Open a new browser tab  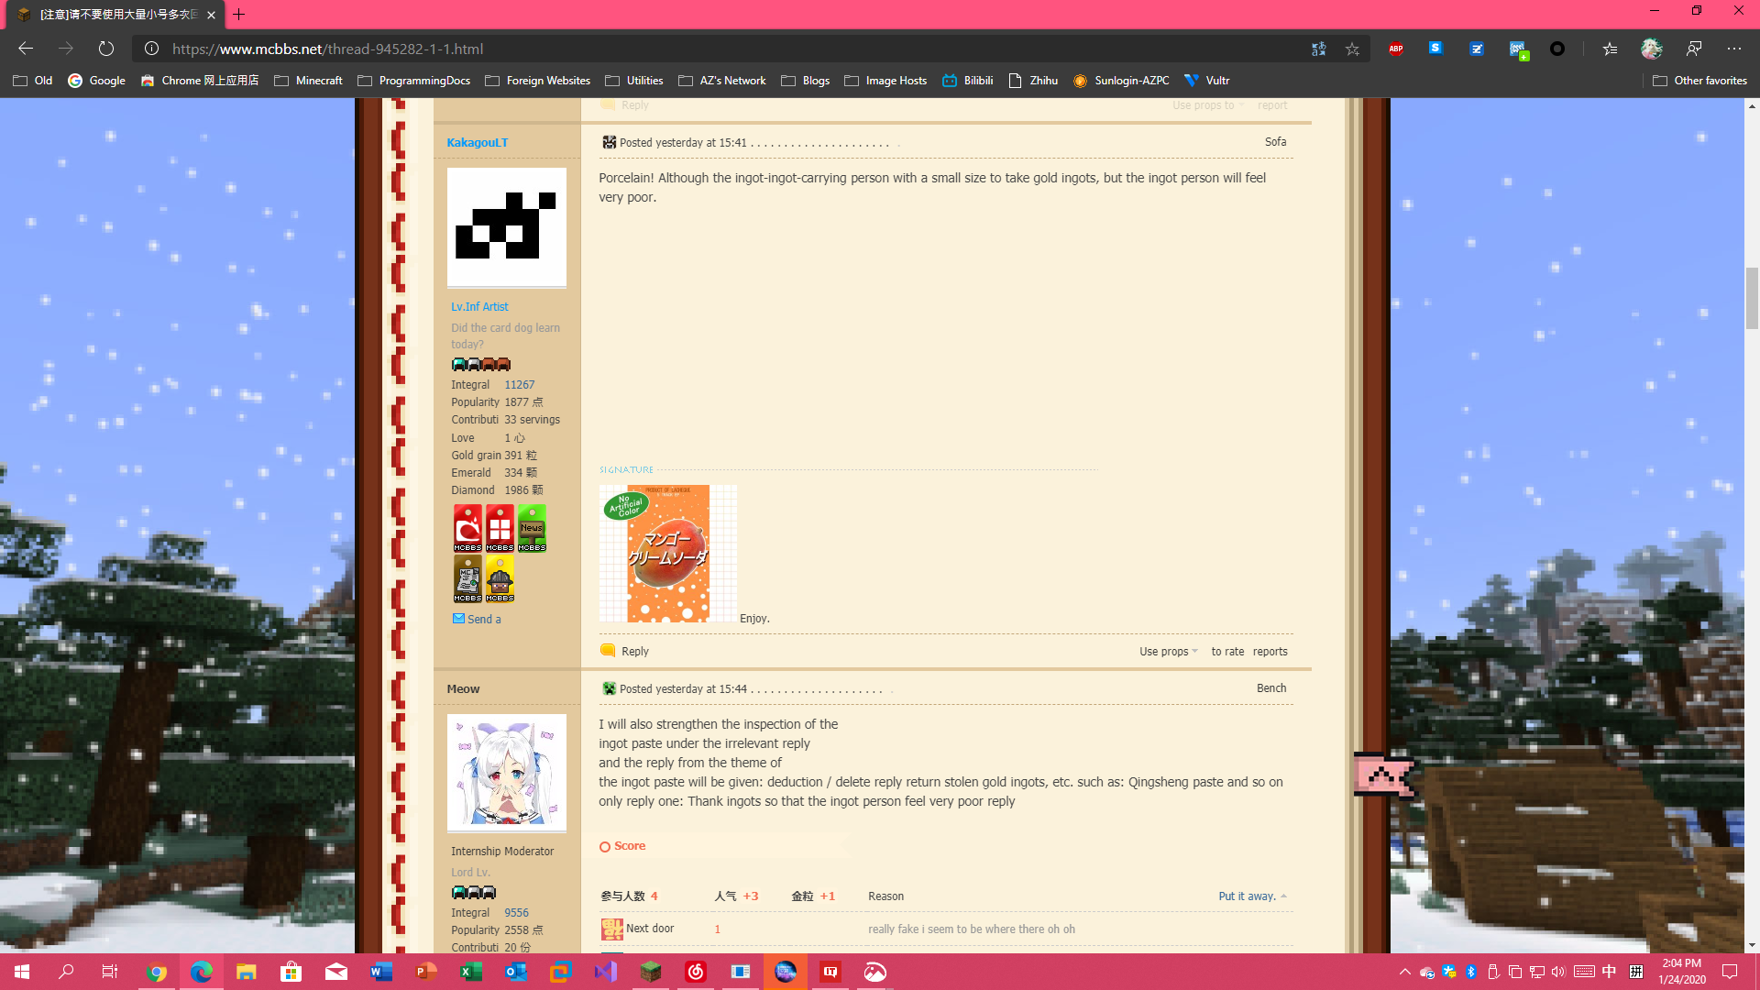239,15
